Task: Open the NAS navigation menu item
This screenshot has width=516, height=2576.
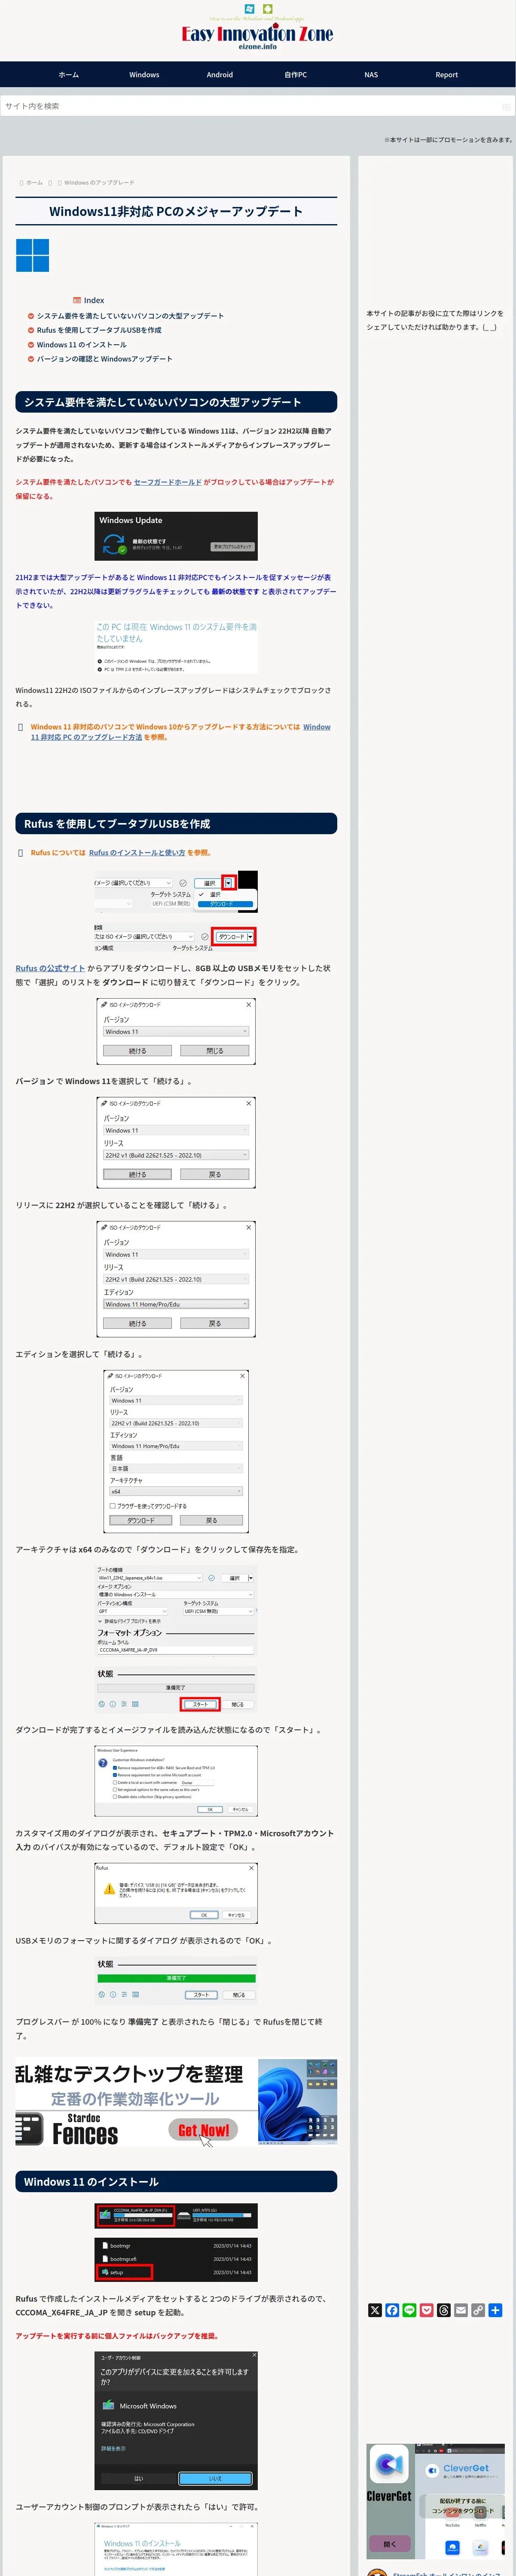Action: point(371,75)
